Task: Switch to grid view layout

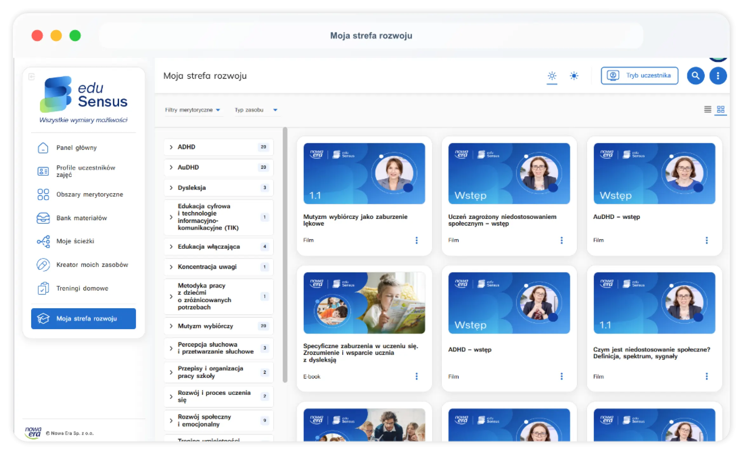Action: (x=720, y=110)
